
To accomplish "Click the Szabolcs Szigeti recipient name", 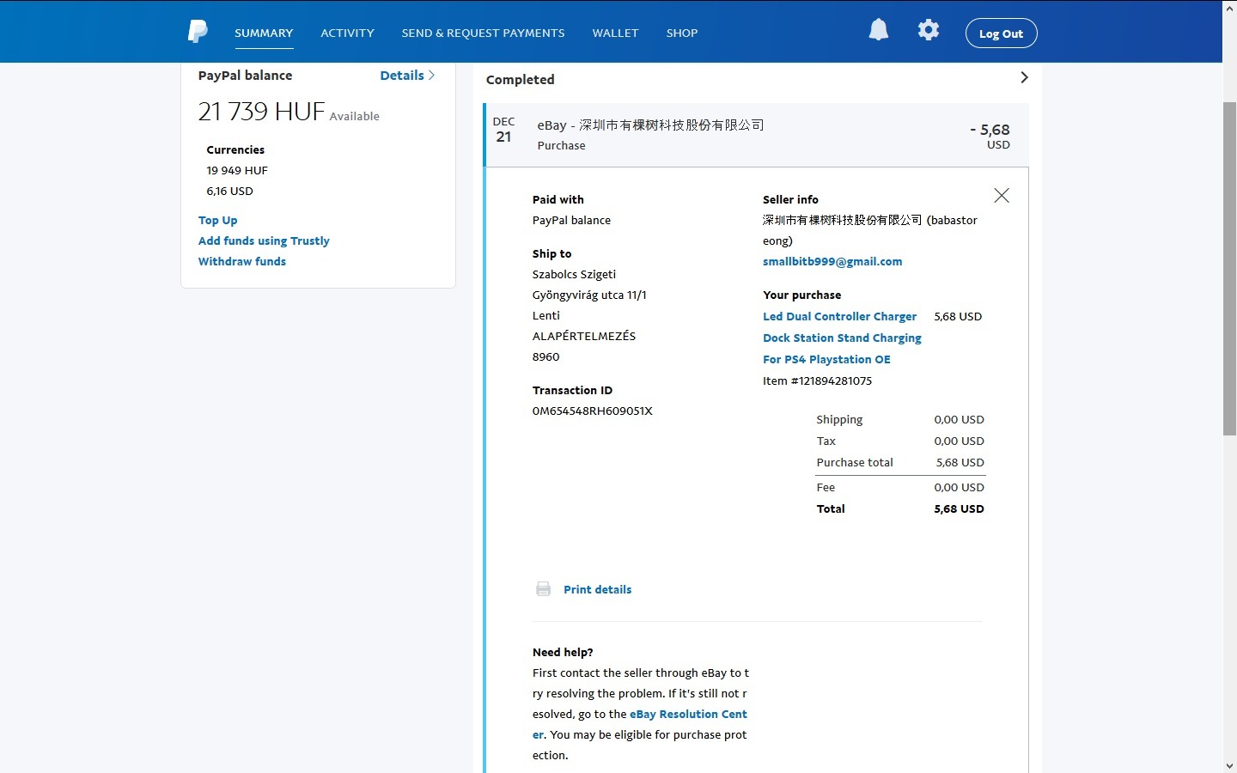I will tap(574, 275).
